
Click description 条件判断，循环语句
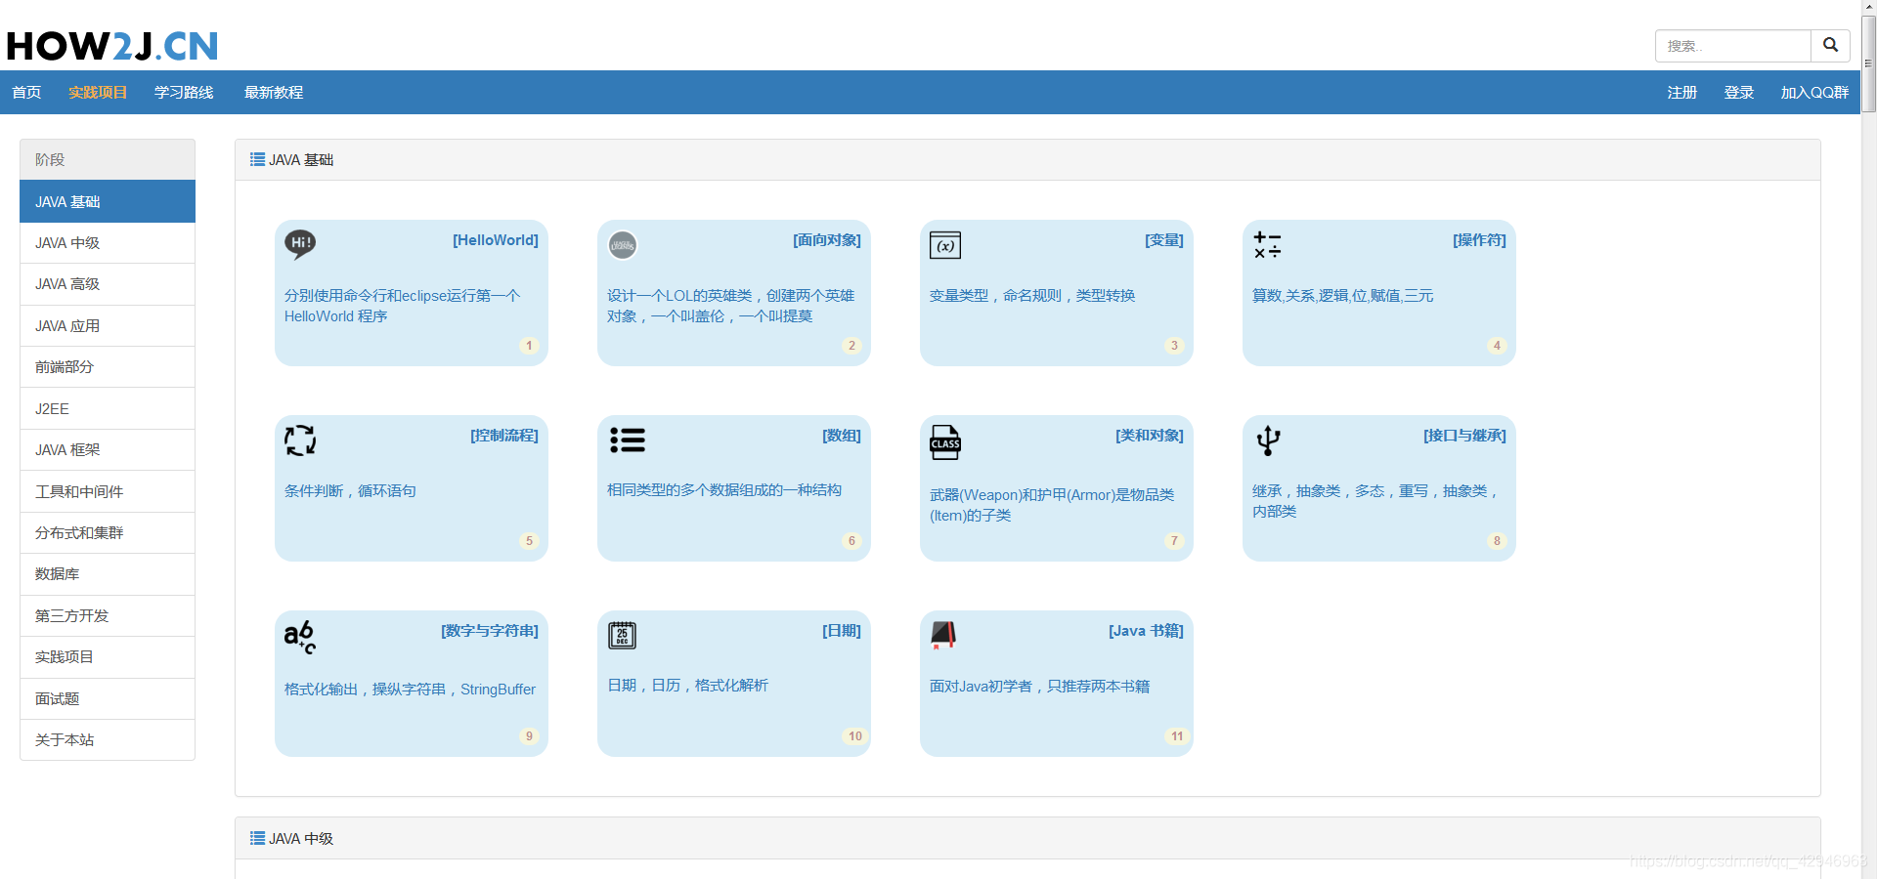tap(350, 491)
